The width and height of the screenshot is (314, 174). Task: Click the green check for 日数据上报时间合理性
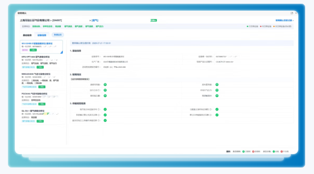pyautogui.click(x=217, y=110)
